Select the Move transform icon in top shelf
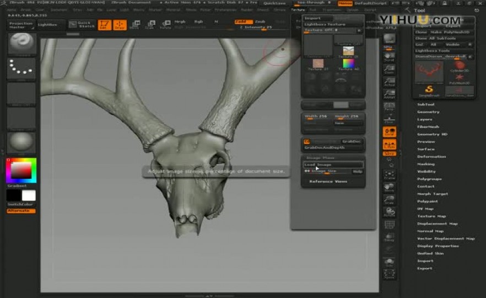 [134, 25]
